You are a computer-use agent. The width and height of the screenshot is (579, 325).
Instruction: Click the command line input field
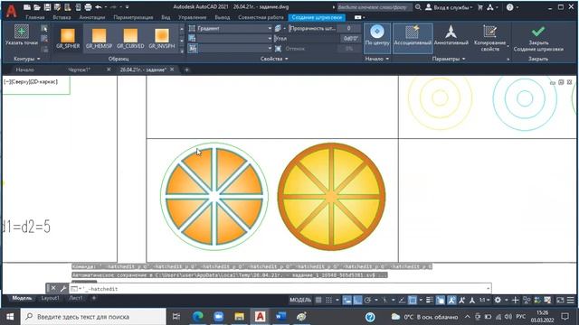tap(280, 289)
